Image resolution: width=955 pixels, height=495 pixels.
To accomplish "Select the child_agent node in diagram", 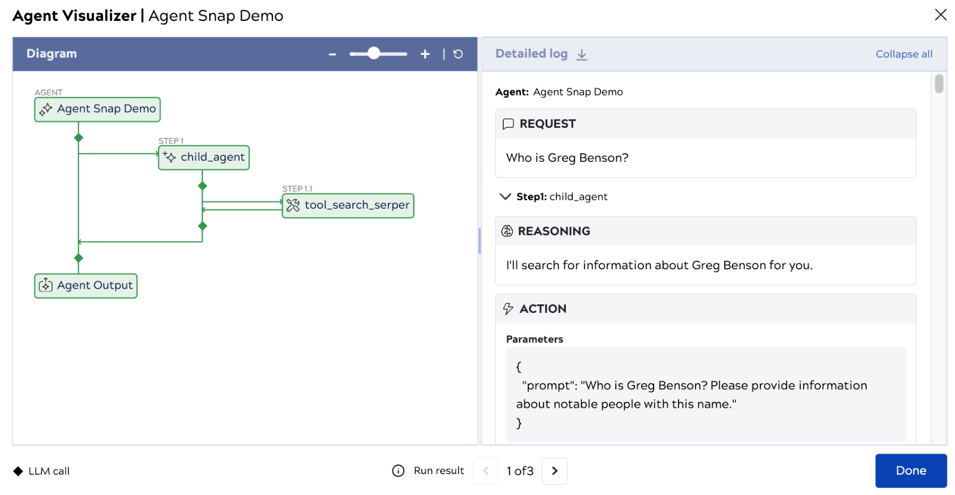I will 204,157.
